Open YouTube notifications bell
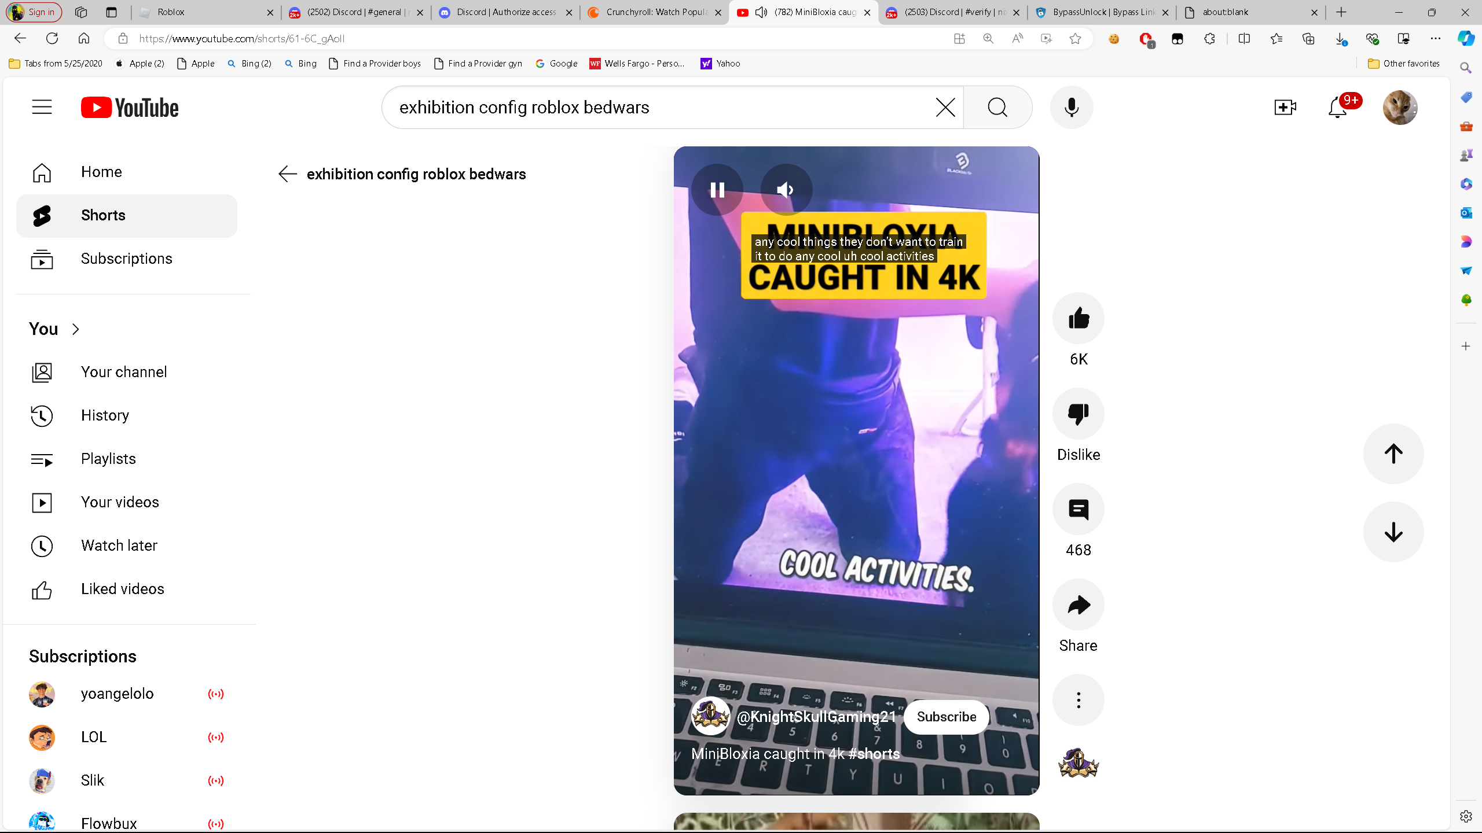This screenshot has height=833, width=1482. pyautogui.click(x=1337, y=108)
